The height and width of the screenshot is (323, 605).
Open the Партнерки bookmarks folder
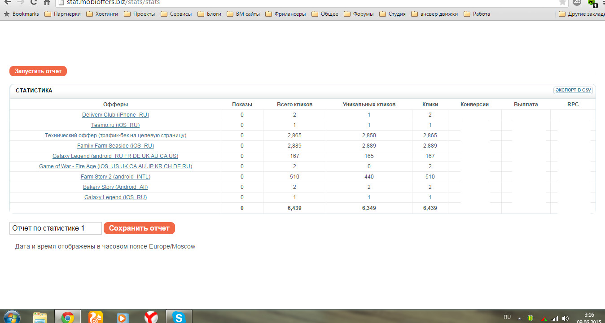pos(63,14)
